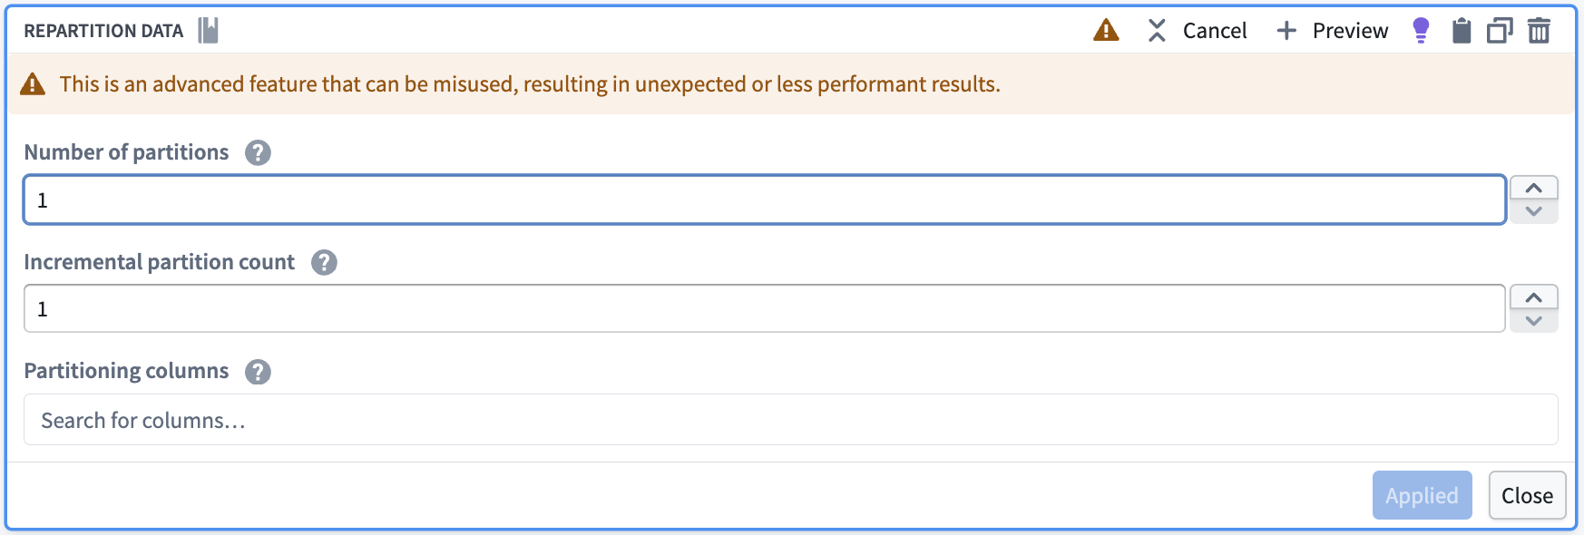This screenshot has height=535, width=1584.
Task: Click inside the Number of partitions field
Action: point(363,199)
